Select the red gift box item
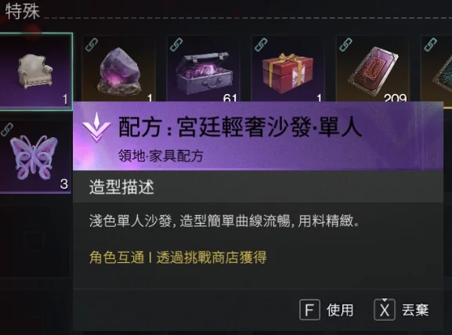 (x=287, y=69)
